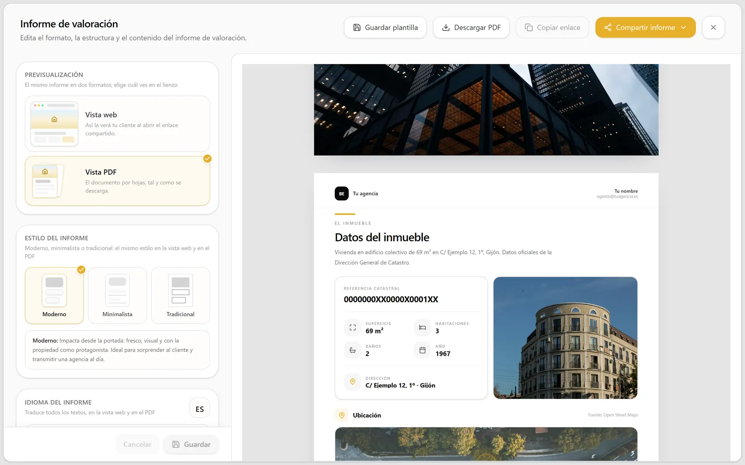The height and width of the screenshot is (465, 745).
Task: Click the copy icon in Copiar enlace
Action: 528,27
